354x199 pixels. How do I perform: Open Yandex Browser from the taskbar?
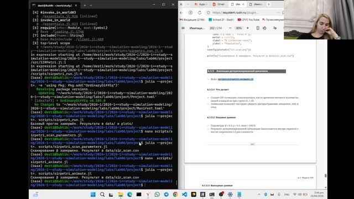(x=148, y=195)
